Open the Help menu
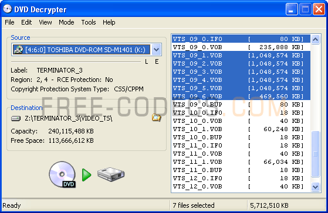The height and width of the screenshot is (213, 328). click(x=109, y=22)
